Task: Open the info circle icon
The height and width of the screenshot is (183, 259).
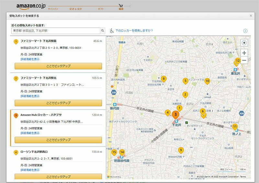Action: [245, 31]
